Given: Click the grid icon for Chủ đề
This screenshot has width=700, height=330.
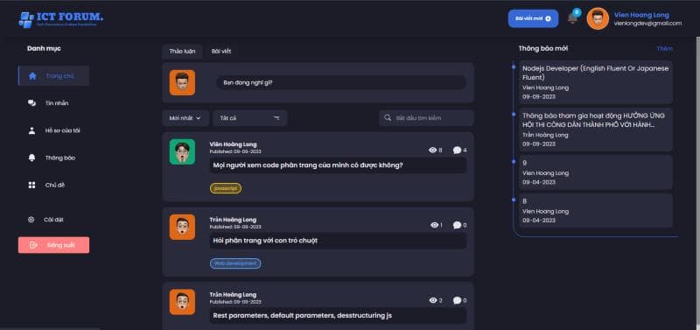Looking at the screenshot, I should (x=31, y=185).
